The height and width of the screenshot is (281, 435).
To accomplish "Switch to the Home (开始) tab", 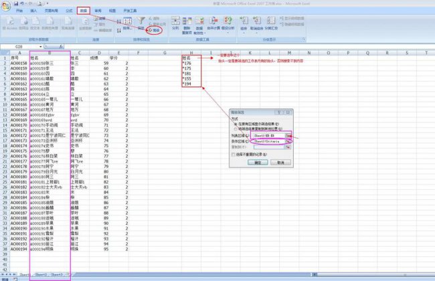I will tap(19, 11).
